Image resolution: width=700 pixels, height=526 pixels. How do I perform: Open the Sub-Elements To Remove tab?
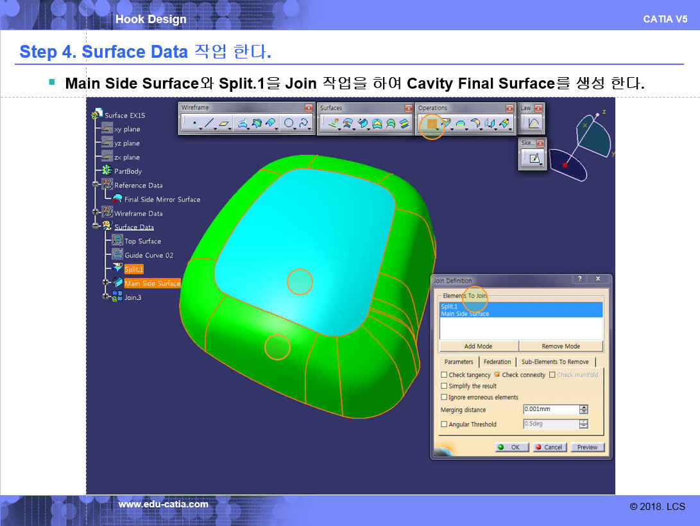(554, 362)
